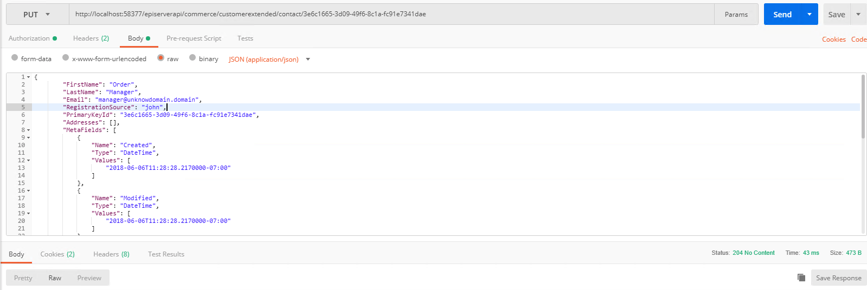867x290 pixels.
Task: Copy response body with the copy icon
Action: pyautogui.click(x=801, y=278)
